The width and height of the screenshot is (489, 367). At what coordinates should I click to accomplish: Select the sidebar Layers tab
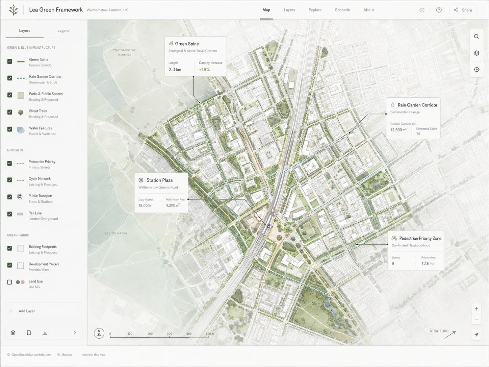[x=25, y=31]
